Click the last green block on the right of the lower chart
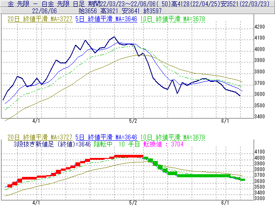275x209 pixels. click(x=242, y=180)
